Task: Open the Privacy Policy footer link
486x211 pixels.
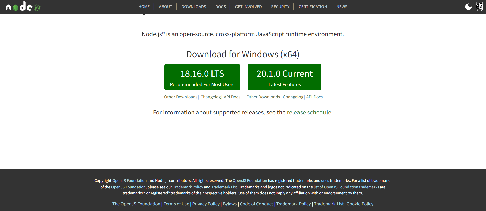Action: coord(206,204)
